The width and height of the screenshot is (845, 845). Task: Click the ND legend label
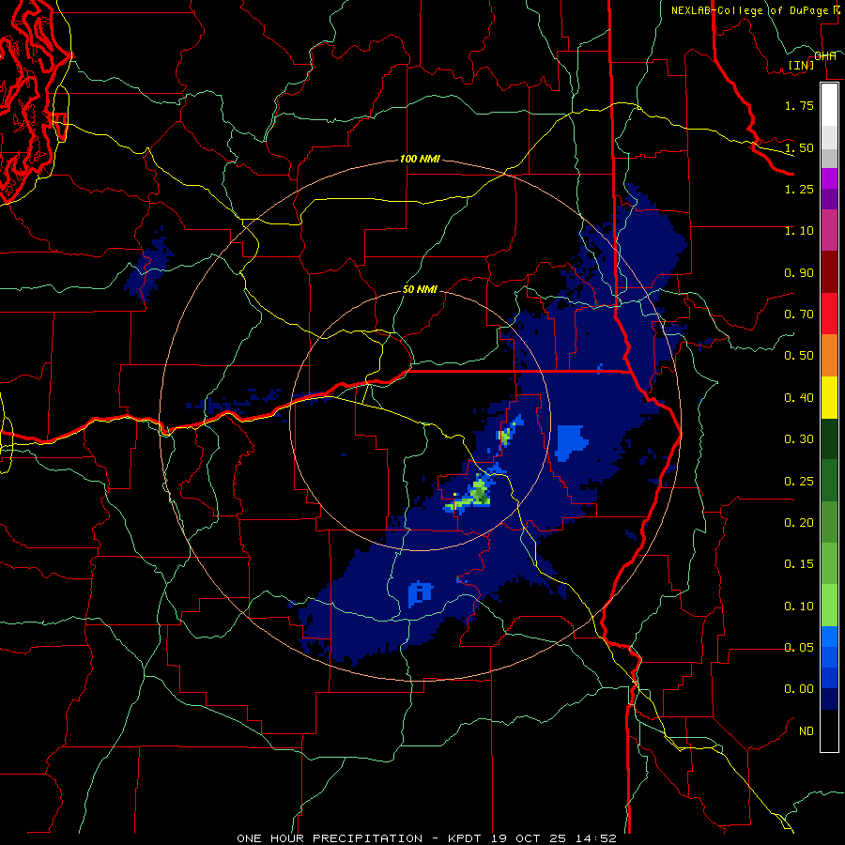click(807, 731)
